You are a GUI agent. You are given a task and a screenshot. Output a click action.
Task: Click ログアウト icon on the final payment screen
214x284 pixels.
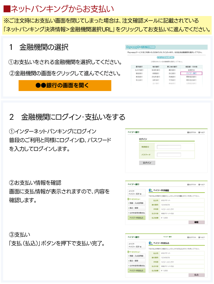click(192, 237)
